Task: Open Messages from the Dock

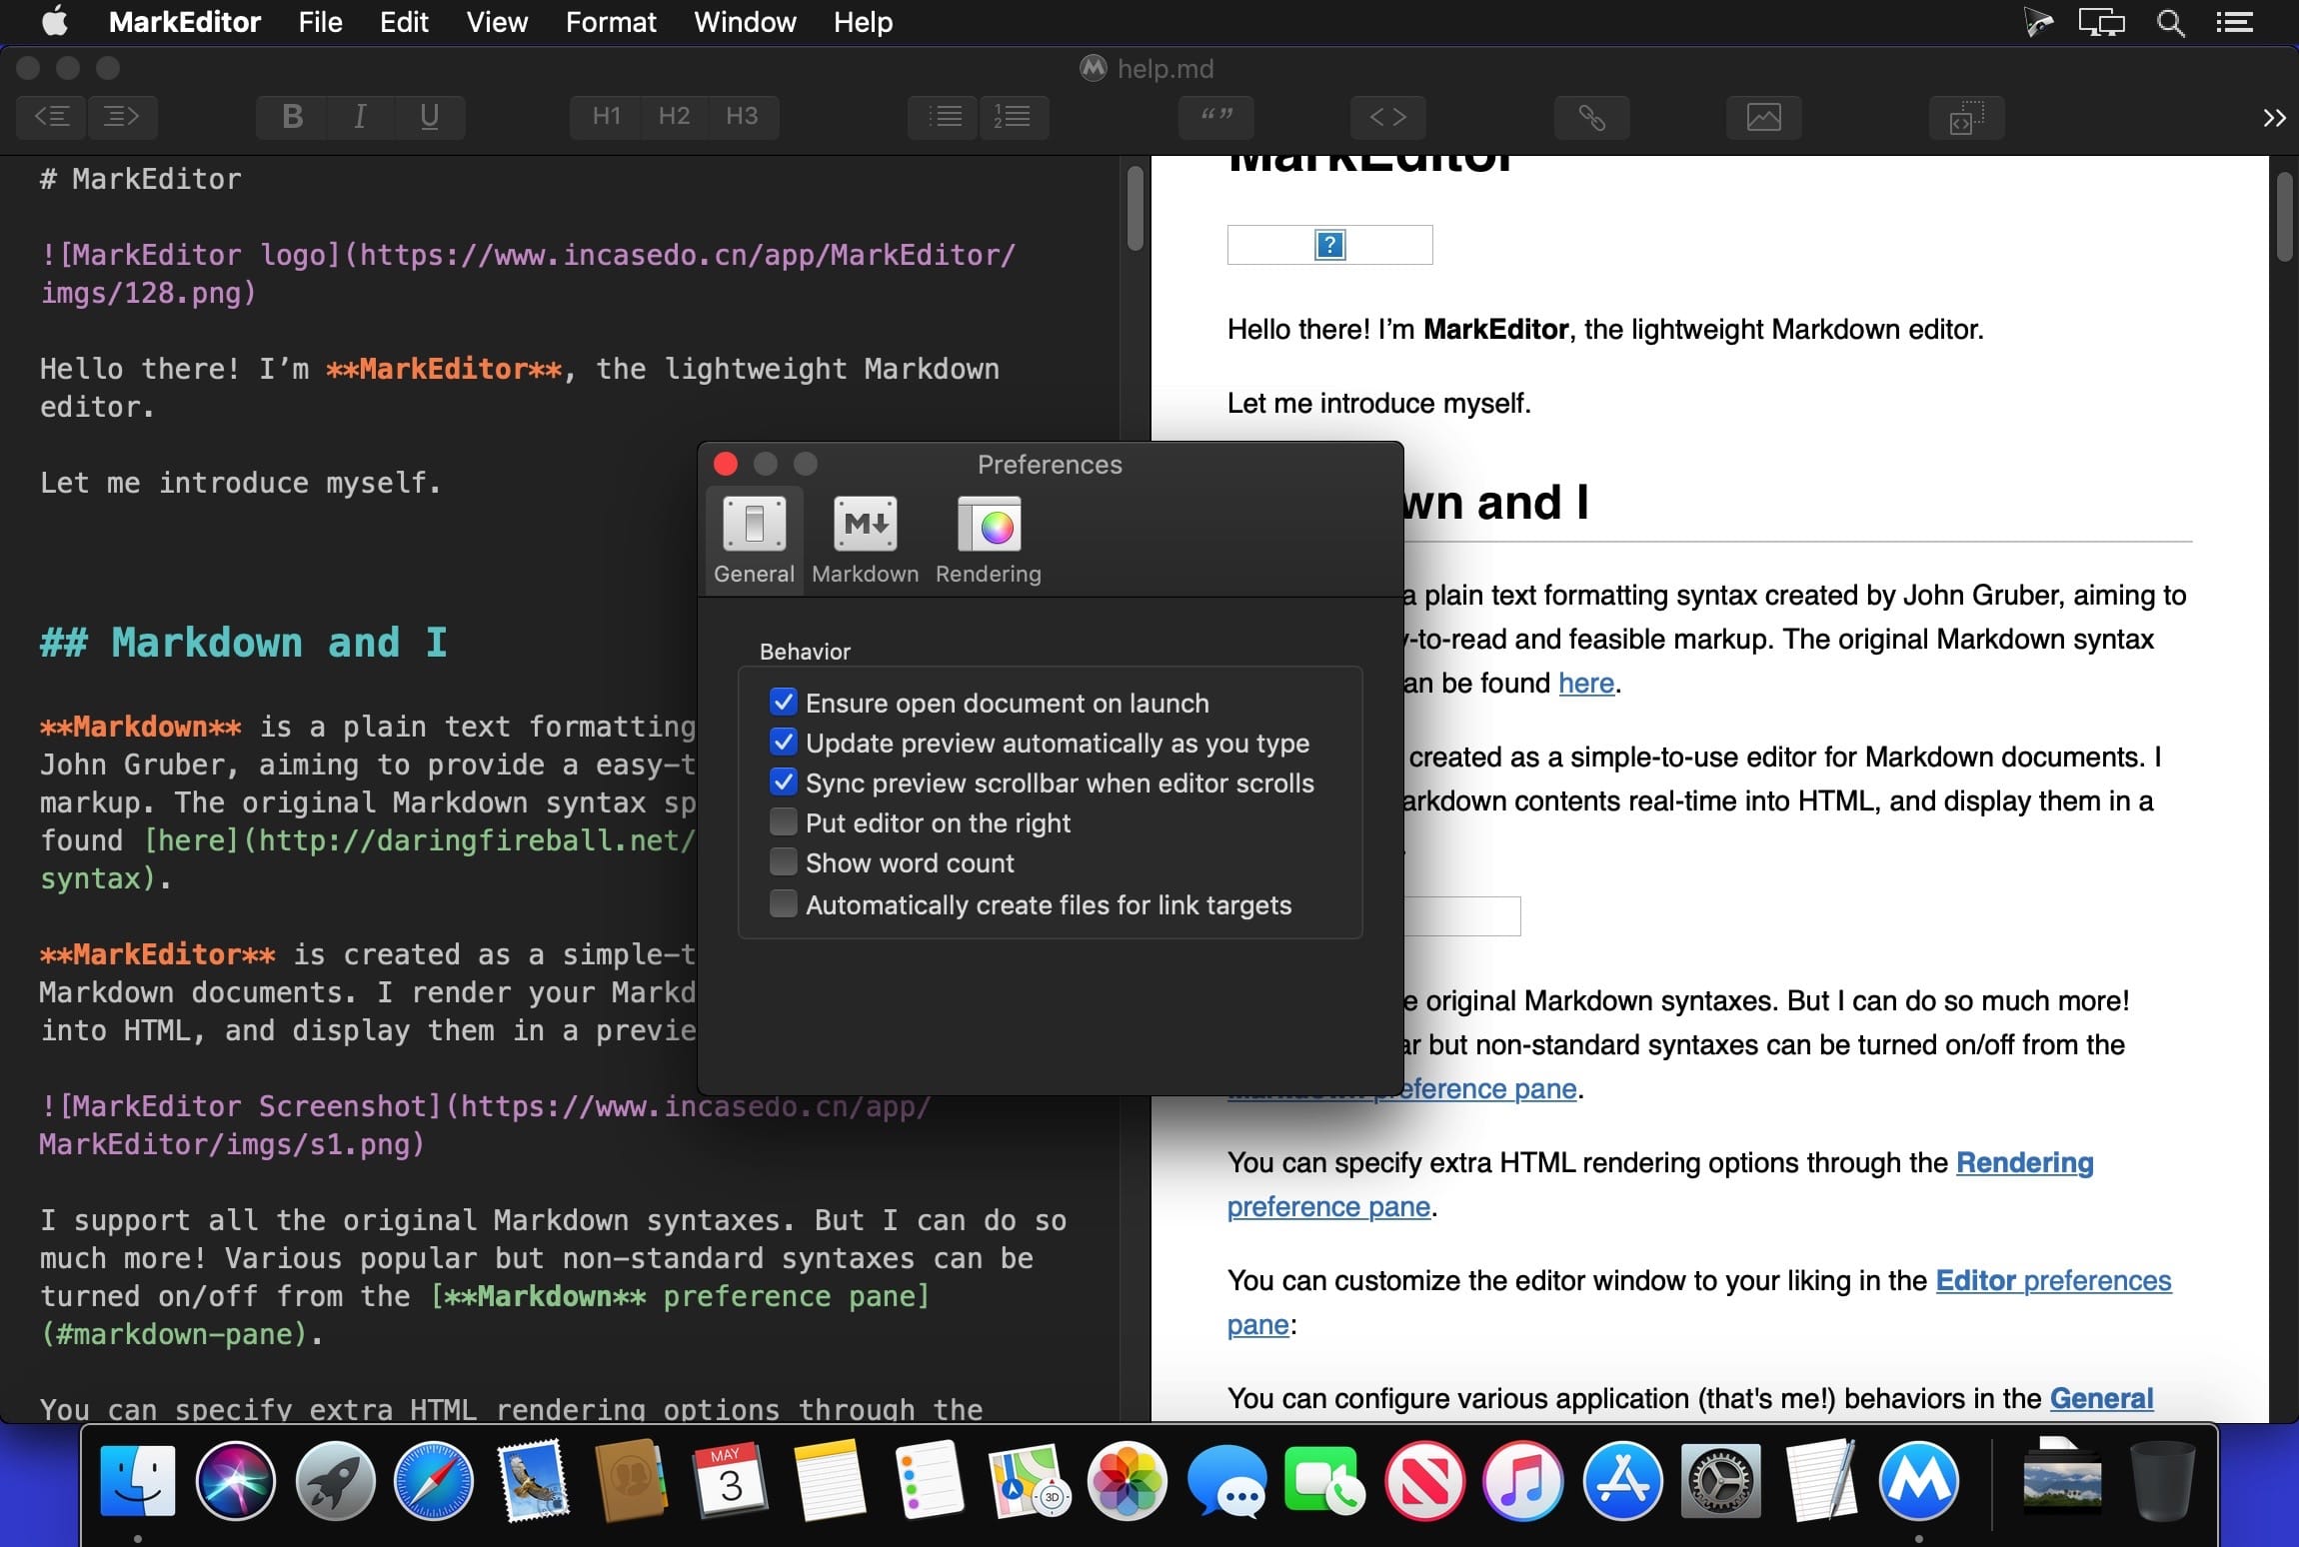Action: point(1226,1481)
